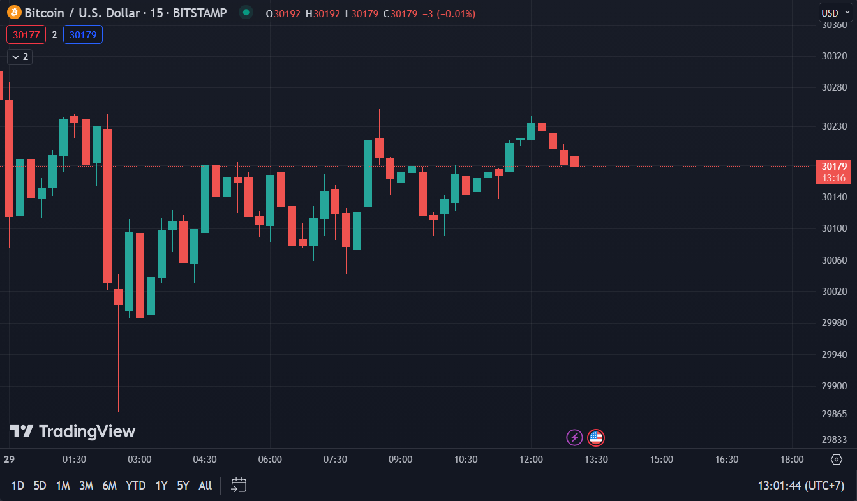Open the go-to-date calendar icon

coord(239,485)
